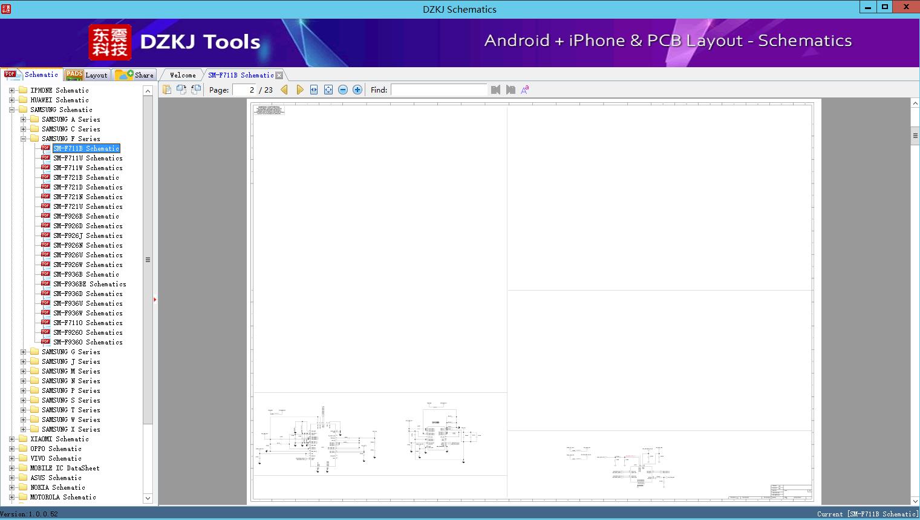Go to the previous page arrow
The height and width of the screenshot is (520, 920).
(284, 90)
